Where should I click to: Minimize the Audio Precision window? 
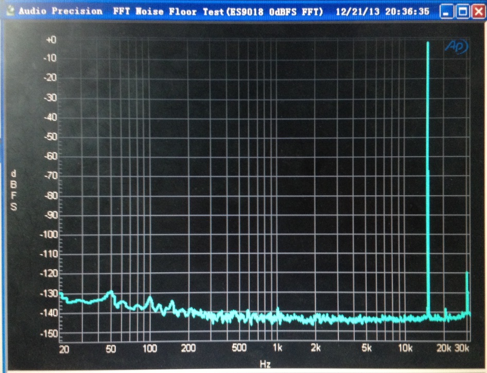coord(447,12)
